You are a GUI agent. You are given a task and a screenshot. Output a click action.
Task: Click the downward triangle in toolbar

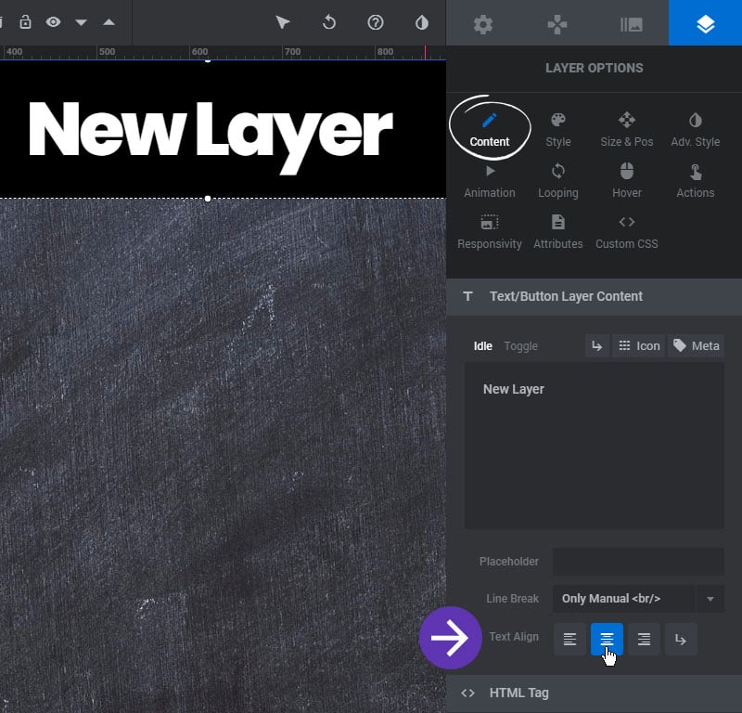[x=82, y=22]
